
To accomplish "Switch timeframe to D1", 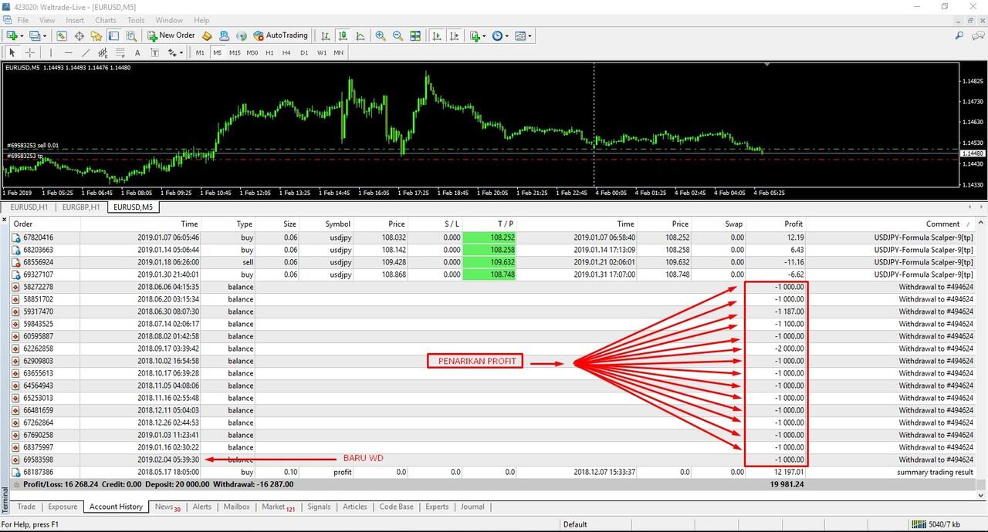I will point(304,52).
